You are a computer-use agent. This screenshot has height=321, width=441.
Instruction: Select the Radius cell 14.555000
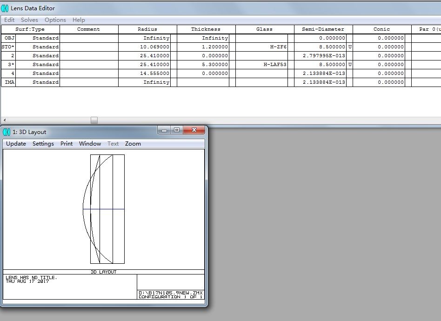click(145, 74)
